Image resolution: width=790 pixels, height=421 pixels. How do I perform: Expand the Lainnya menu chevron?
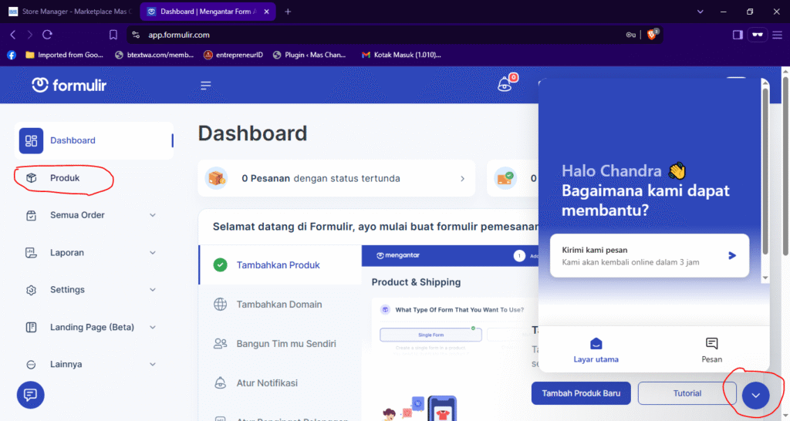[153, 365]
